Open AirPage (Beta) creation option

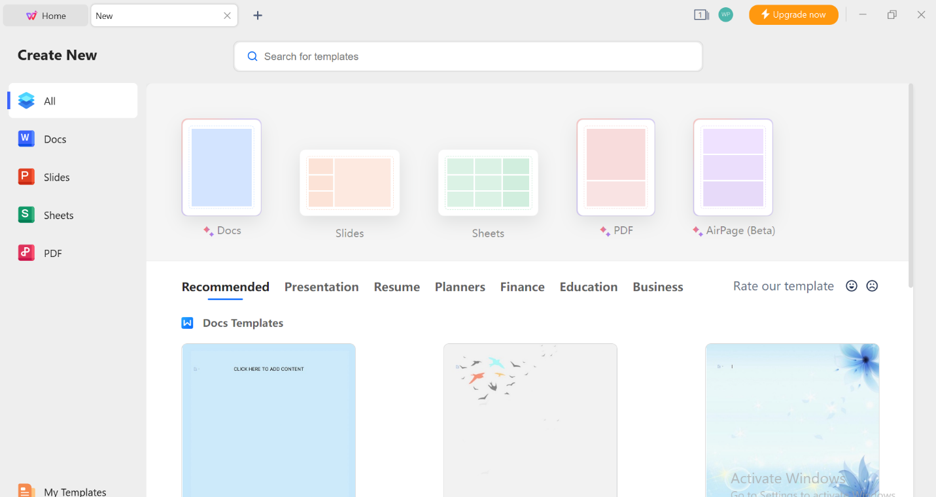click(733, 167)
